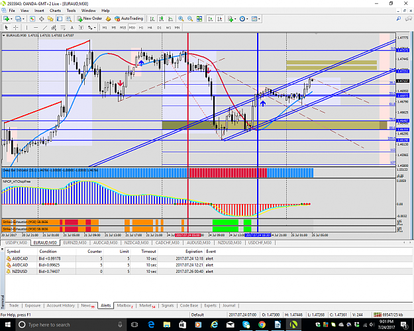This screenshot has height=331, width=414.
Task: Launch MetaEditor from the book icon
Action: (108, 19)
